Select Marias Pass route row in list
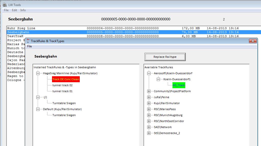Image resolution: width=261 pixels, height=146 pixels. point(16,44)
